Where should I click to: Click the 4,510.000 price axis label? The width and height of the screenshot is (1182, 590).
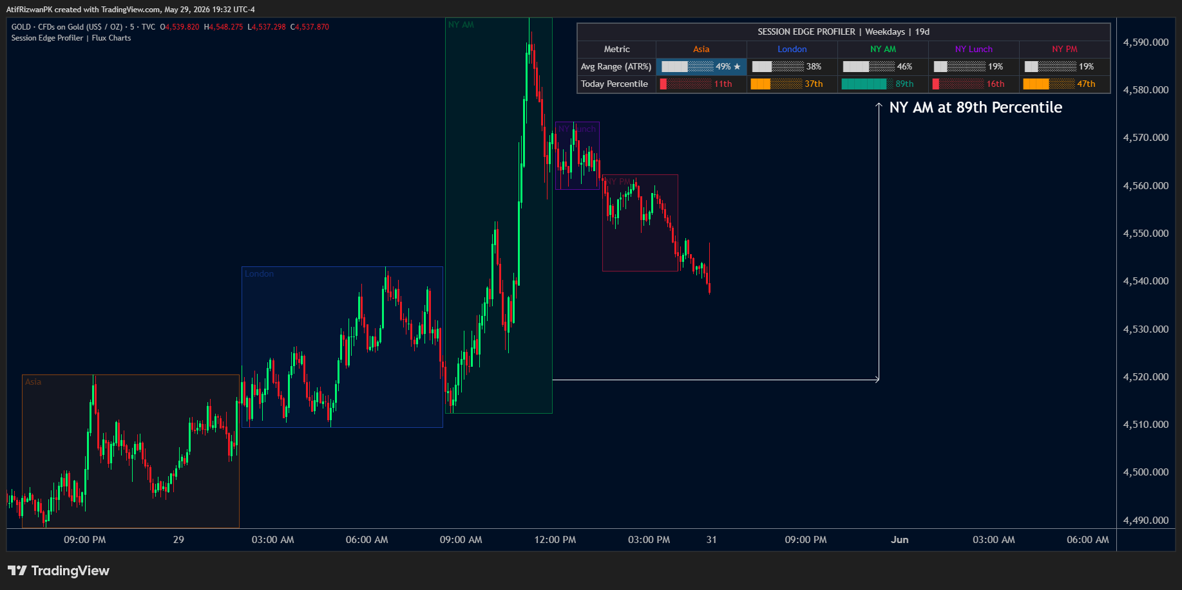(x=1146, y=425)
